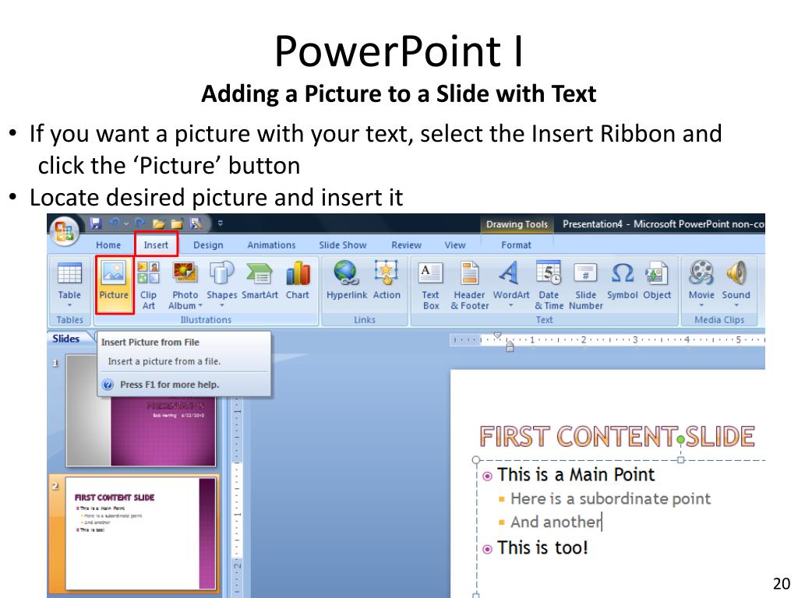798x598 pixels.
Task: Select the purple slide 1 thumbnail
Action: point(141,410)
